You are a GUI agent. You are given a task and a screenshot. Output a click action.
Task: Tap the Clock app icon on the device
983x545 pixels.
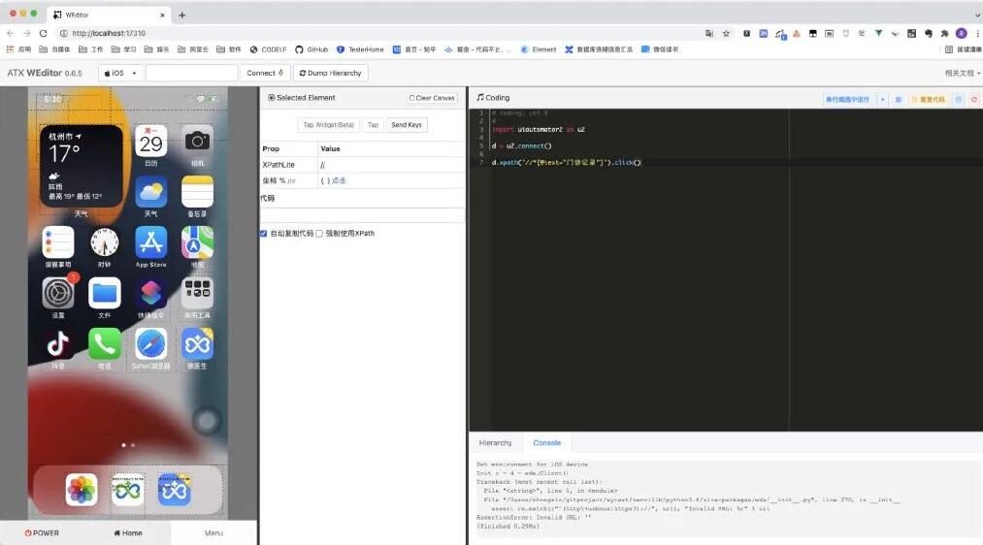click(105, 242)
